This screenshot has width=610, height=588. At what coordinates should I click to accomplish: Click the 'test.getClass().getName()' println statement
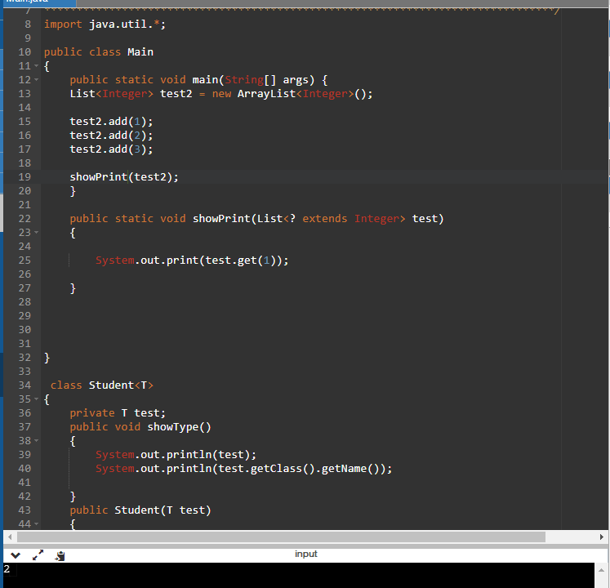point(244,469)
